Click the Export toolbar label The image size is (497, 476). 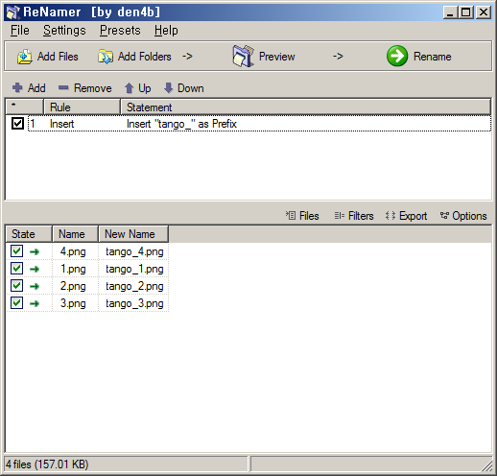(x=413, y=216)
